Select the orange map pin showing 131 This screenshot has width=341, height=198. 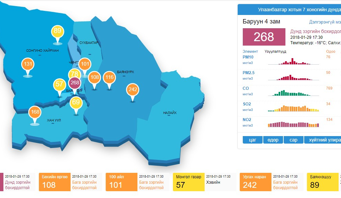[x=28, y=65]
